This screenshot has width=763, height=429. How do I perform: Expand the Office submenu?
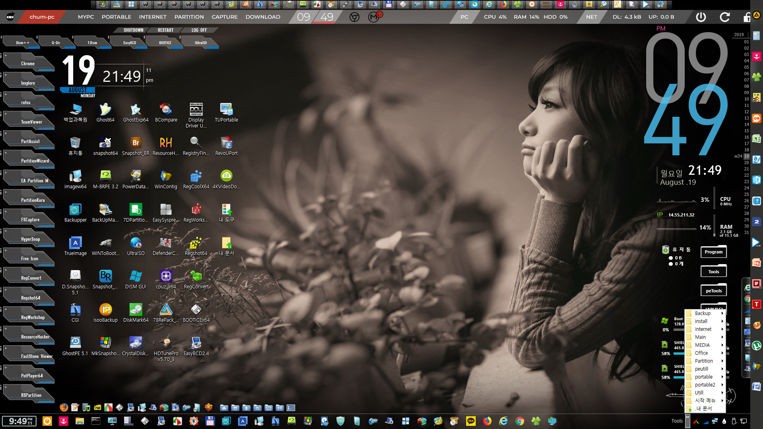point(705,353)
